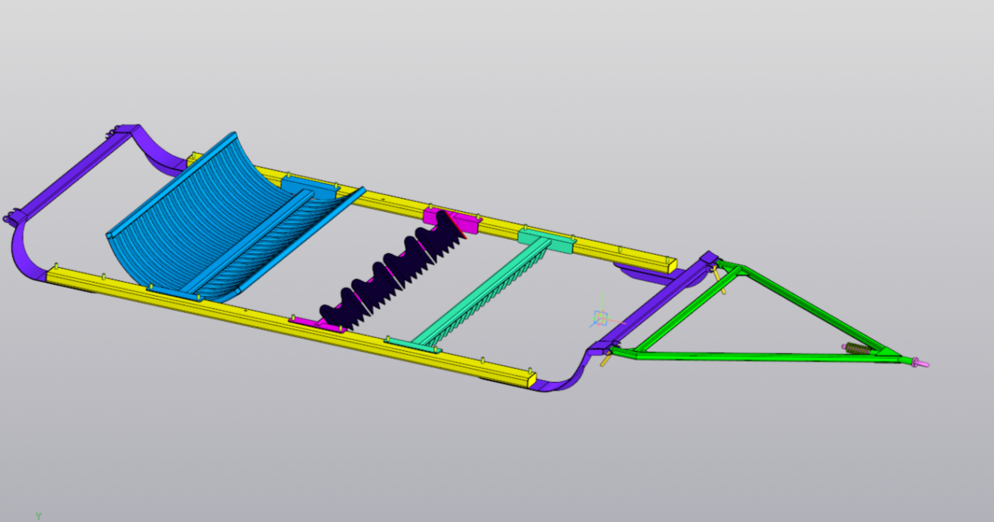
Task: Select the magenta bracket on the near yellow rail
Action: [317, 323]
